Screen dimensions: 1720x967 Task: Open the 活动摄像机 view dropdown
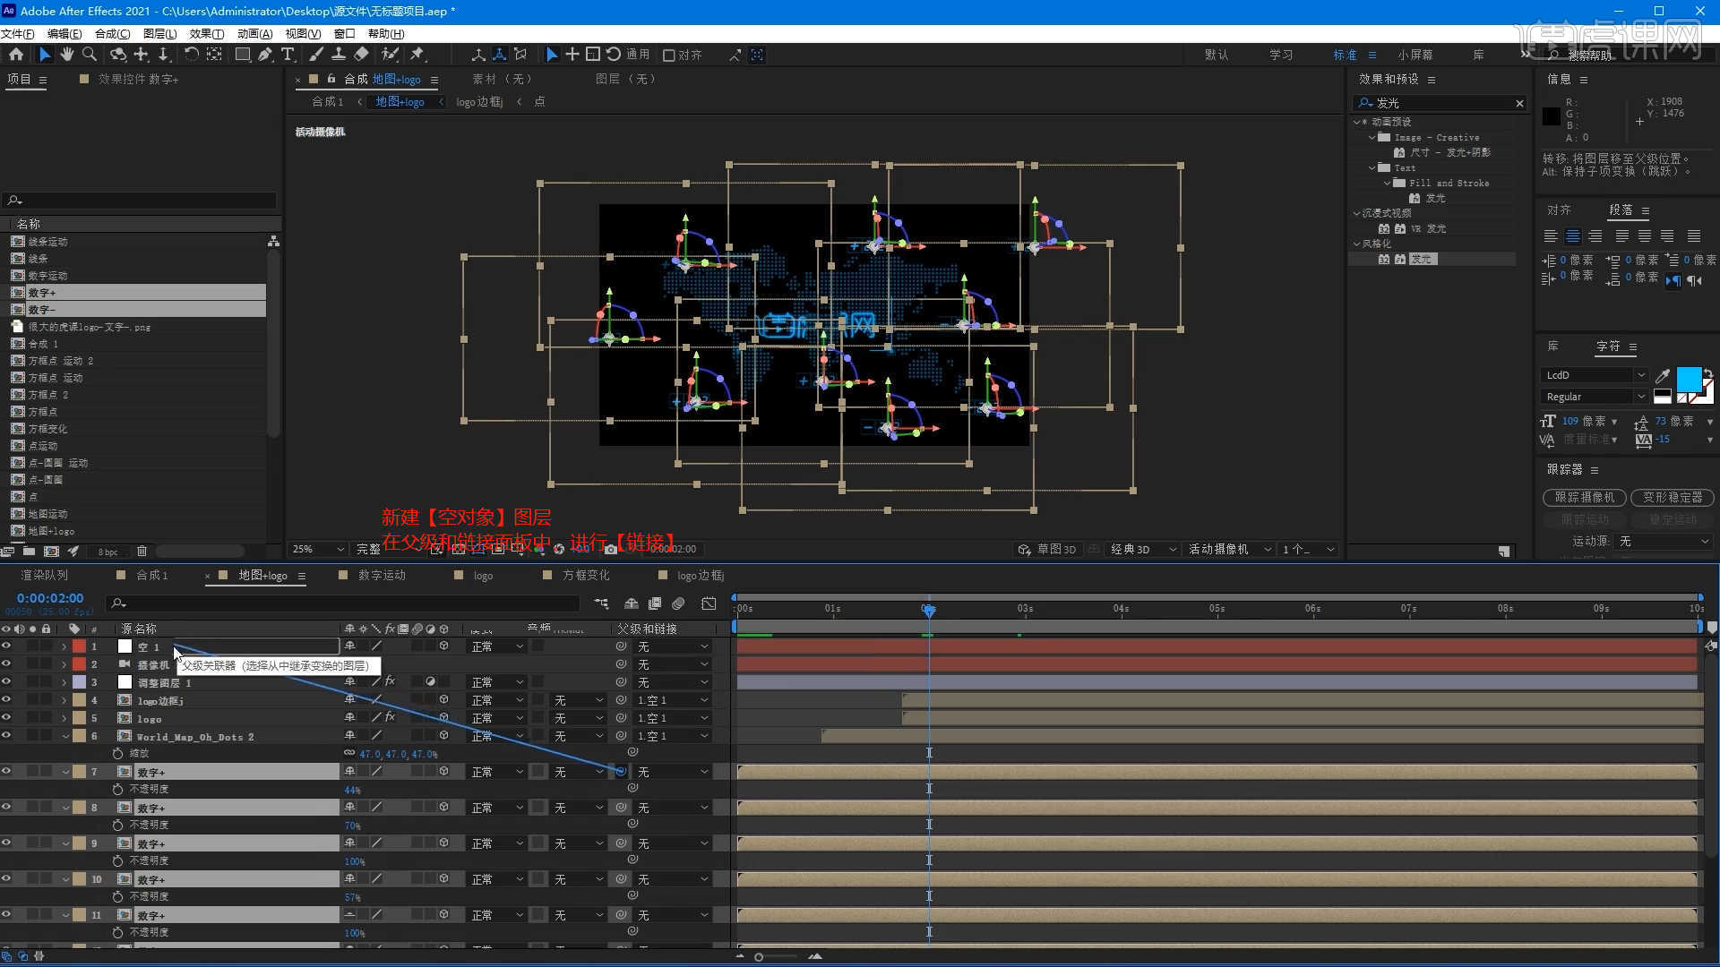point(1229,549)
